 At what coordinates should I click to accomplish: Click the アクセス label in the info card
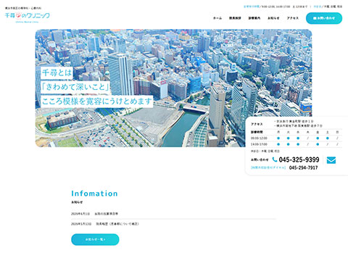coord(257,124)
